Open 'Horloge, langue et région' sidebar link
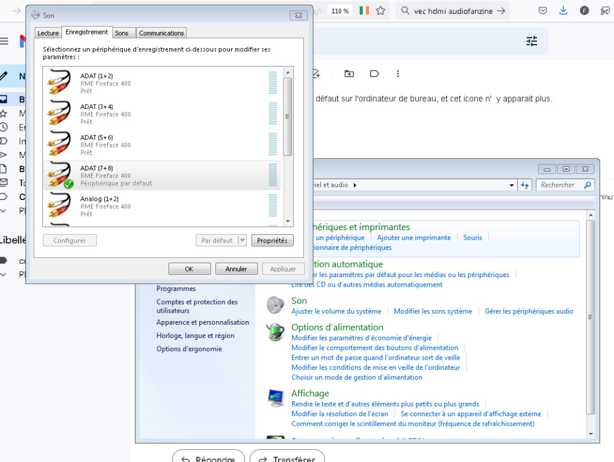Image resolution: width=614 pixels, height=462 pixels. point(196,336)
